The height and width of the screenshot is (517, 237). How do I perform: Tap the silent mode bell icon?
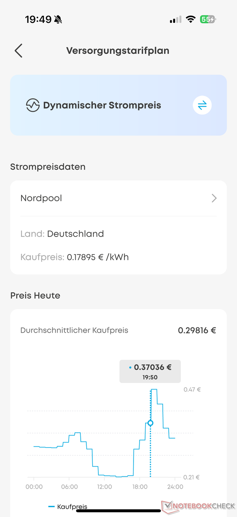pyautogui.click(x=58, y=19)
